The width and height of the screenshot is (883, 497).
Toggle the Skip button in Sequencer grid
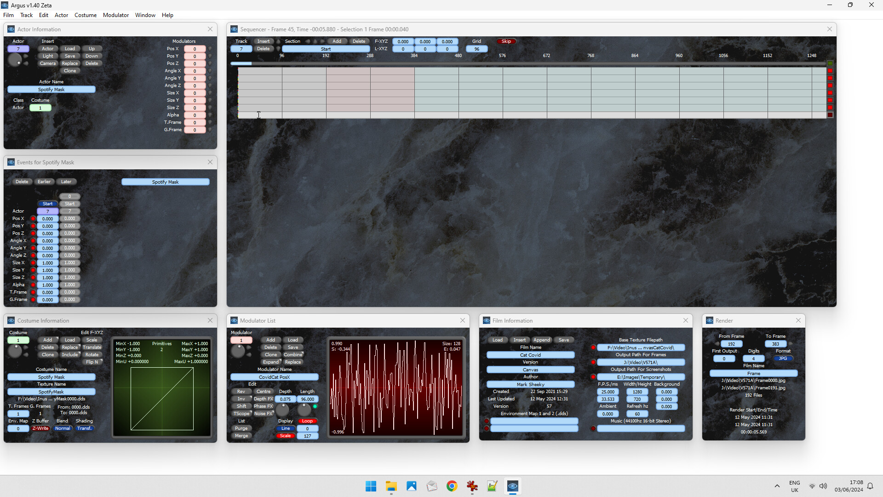pos(506,41)
